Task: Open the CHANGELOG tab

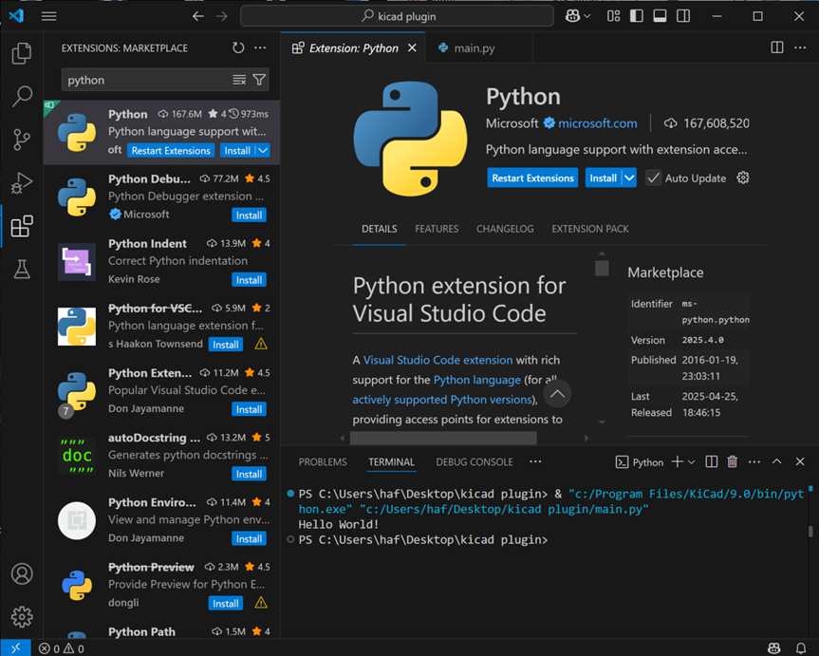Action: pyautogui.click(x=505, y=229)
